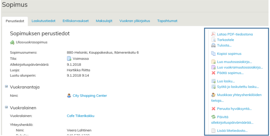Open the Erilliskorvaukset tab
Screen dimensions: 270x136
75,21
